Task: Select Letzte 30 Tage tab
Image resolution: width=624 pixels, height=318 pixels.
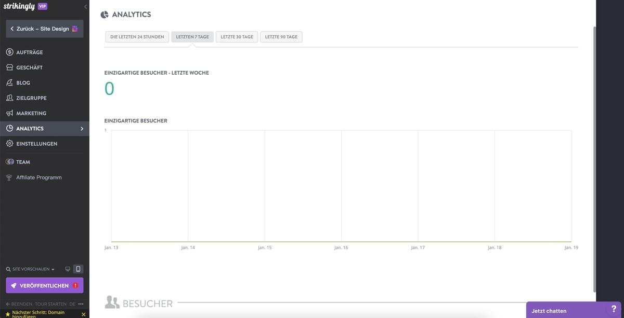Action: pos(237,37)
